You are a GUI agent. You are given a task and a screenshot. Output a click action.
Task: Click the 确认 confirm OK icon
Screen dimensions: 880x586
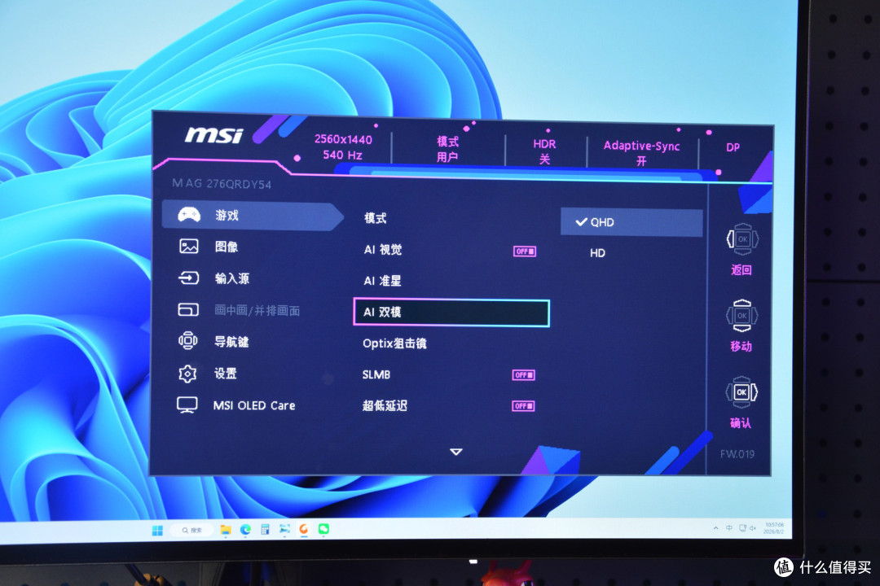coord(741,392)
